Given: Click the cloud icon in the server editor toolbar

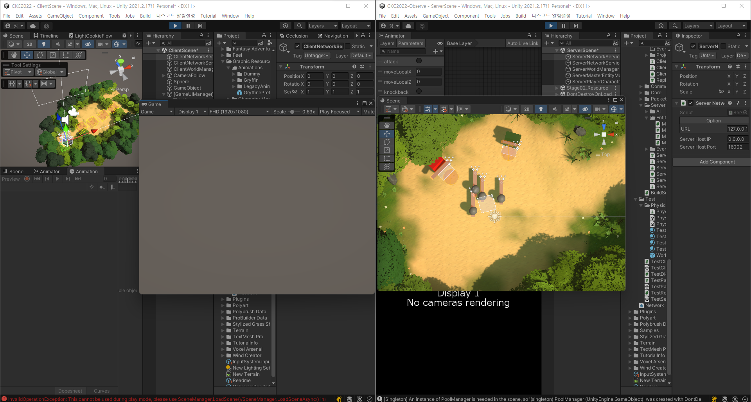Looking at the screenshot, I should 408,26.
